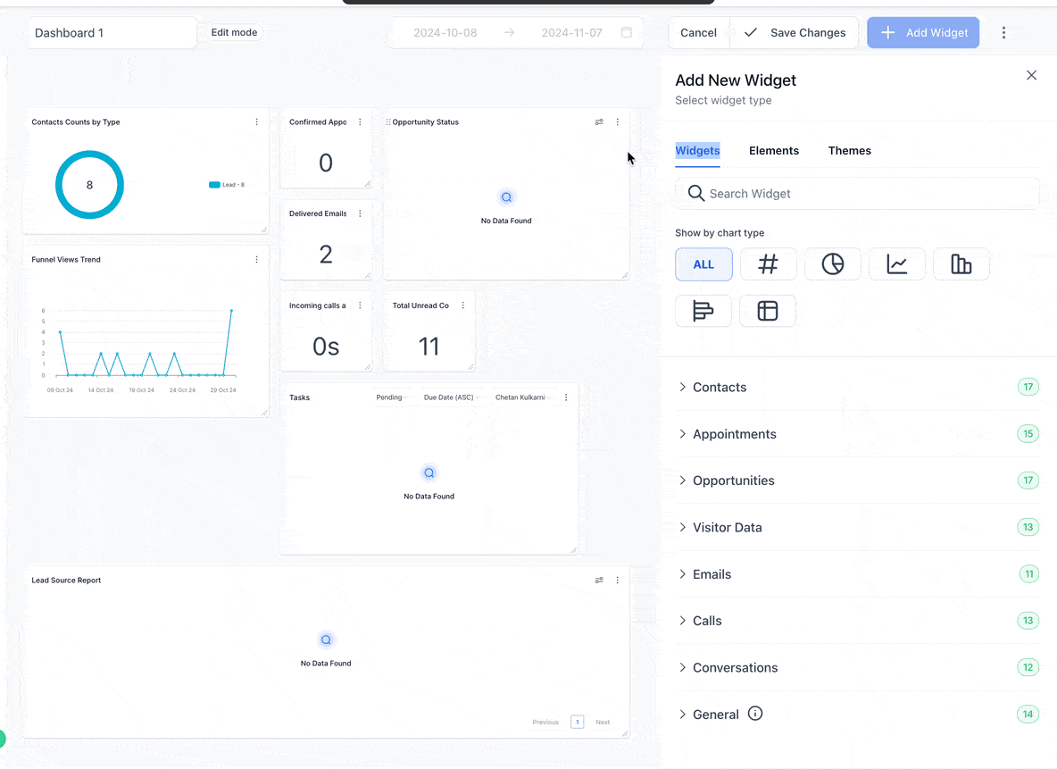The image size is (1057, 769).
Task: Click the Delivered Emails value 2
Action: point(326,255)
